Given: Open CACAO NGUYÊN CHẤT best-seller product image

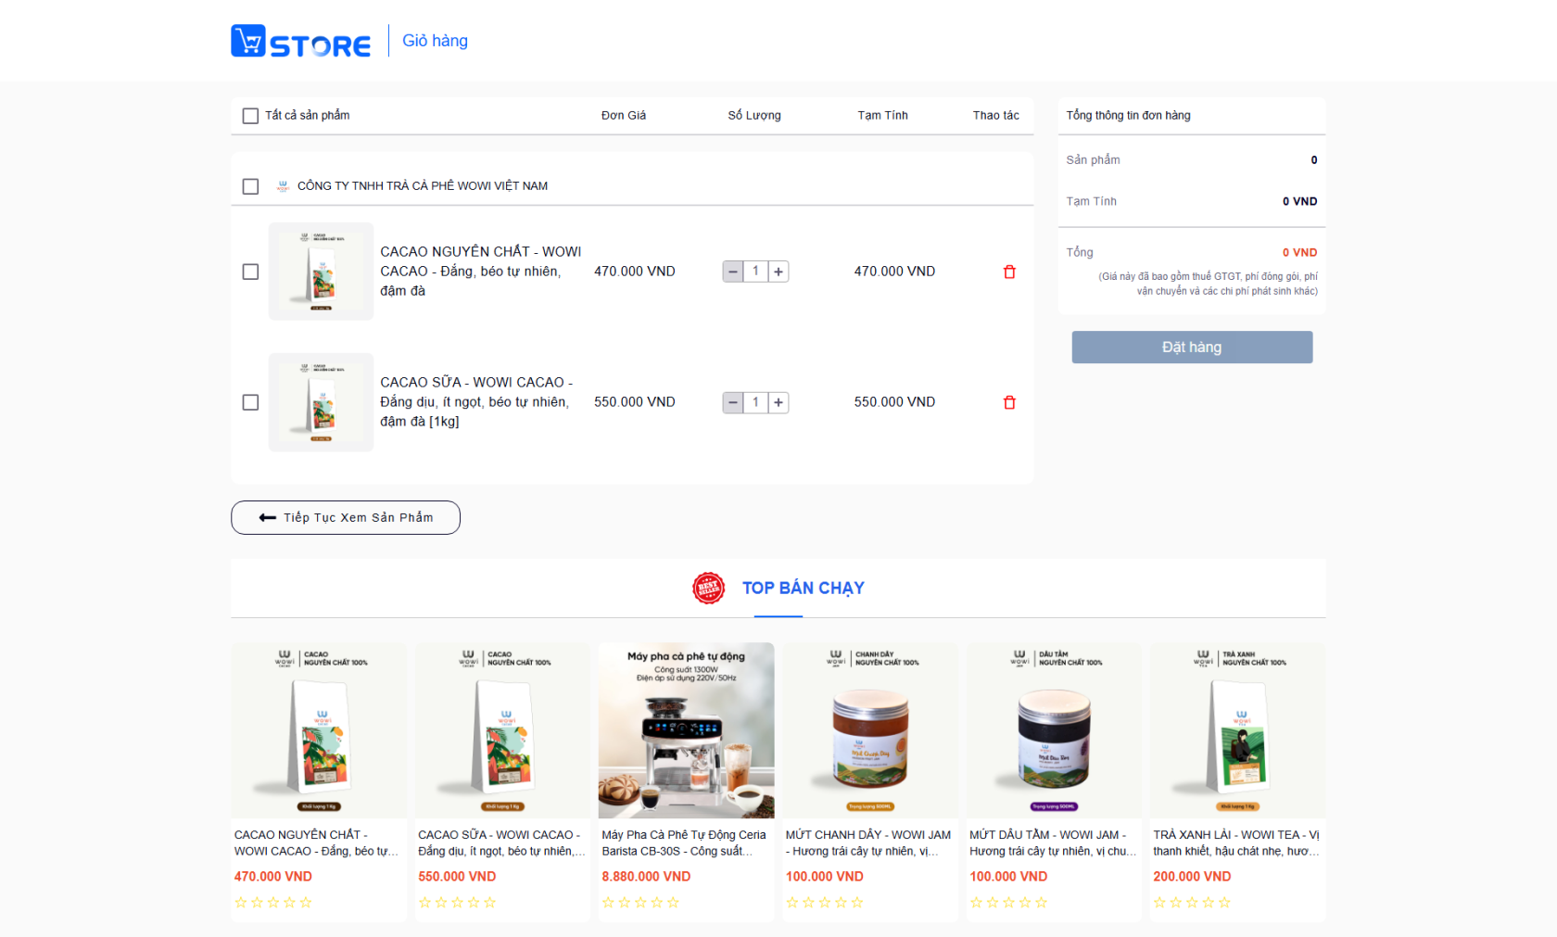Looking at the screenshot, I should [x=319, y=730].
